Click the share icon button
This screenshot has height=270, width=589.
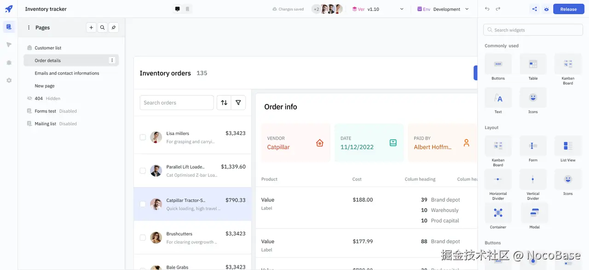pyautogui.click(x=534, y=9)
